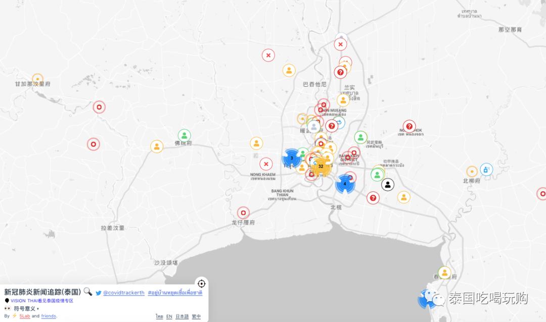Select the red question marker below the black person marker
This screenshot has width=546, height=322.
click(373, 198)
